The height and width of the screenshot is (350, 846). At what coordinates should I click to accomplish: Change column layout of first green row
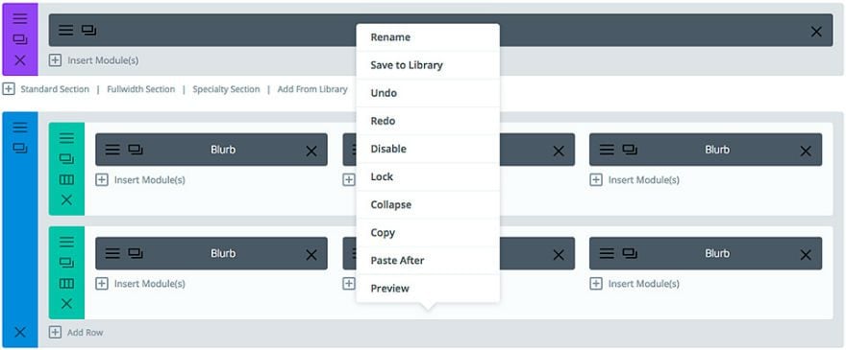(66, 179)
